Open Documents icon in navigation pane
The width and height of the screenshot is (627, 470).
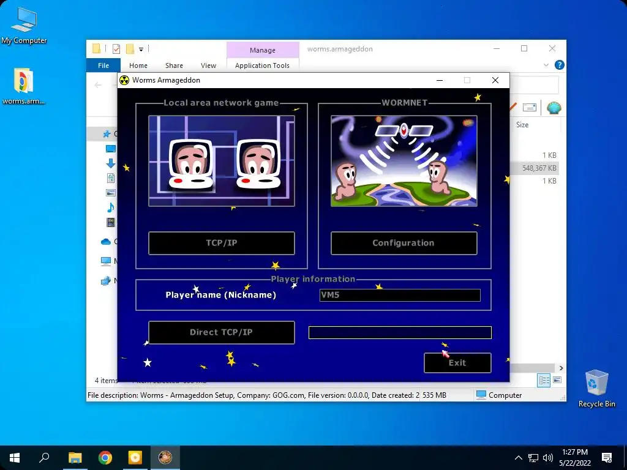click(111, 178)
